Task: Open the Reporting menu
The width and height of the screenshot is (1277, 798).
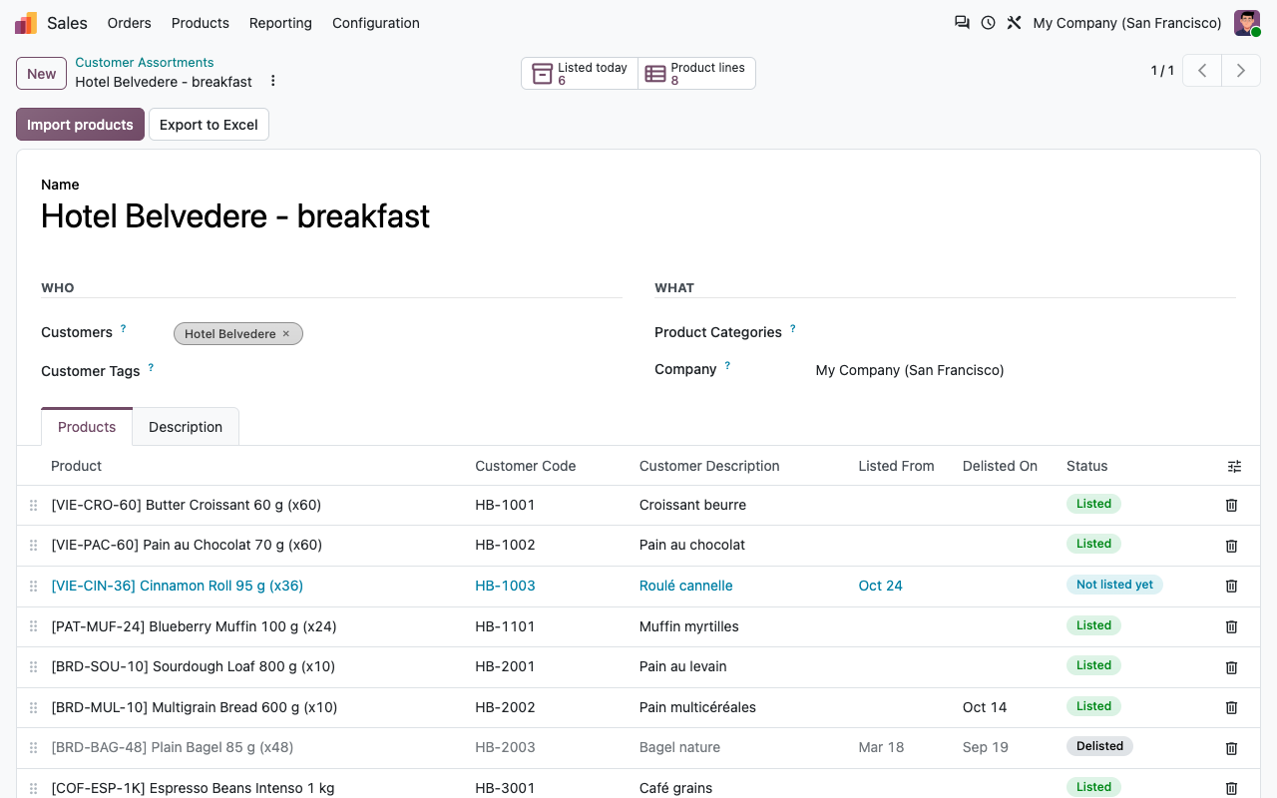Action: pyautogui.click(x=280, y=23)
